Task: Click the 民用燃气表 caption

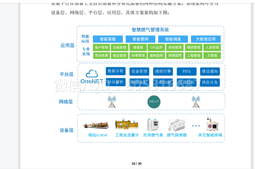Action: (x=153, y=135)
